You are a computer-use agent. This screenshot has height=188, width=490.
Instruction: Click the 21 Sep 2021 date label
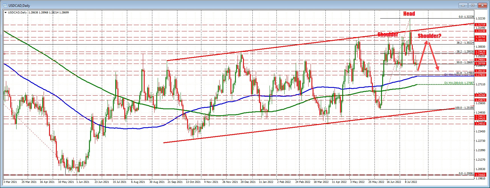point(175,182)
